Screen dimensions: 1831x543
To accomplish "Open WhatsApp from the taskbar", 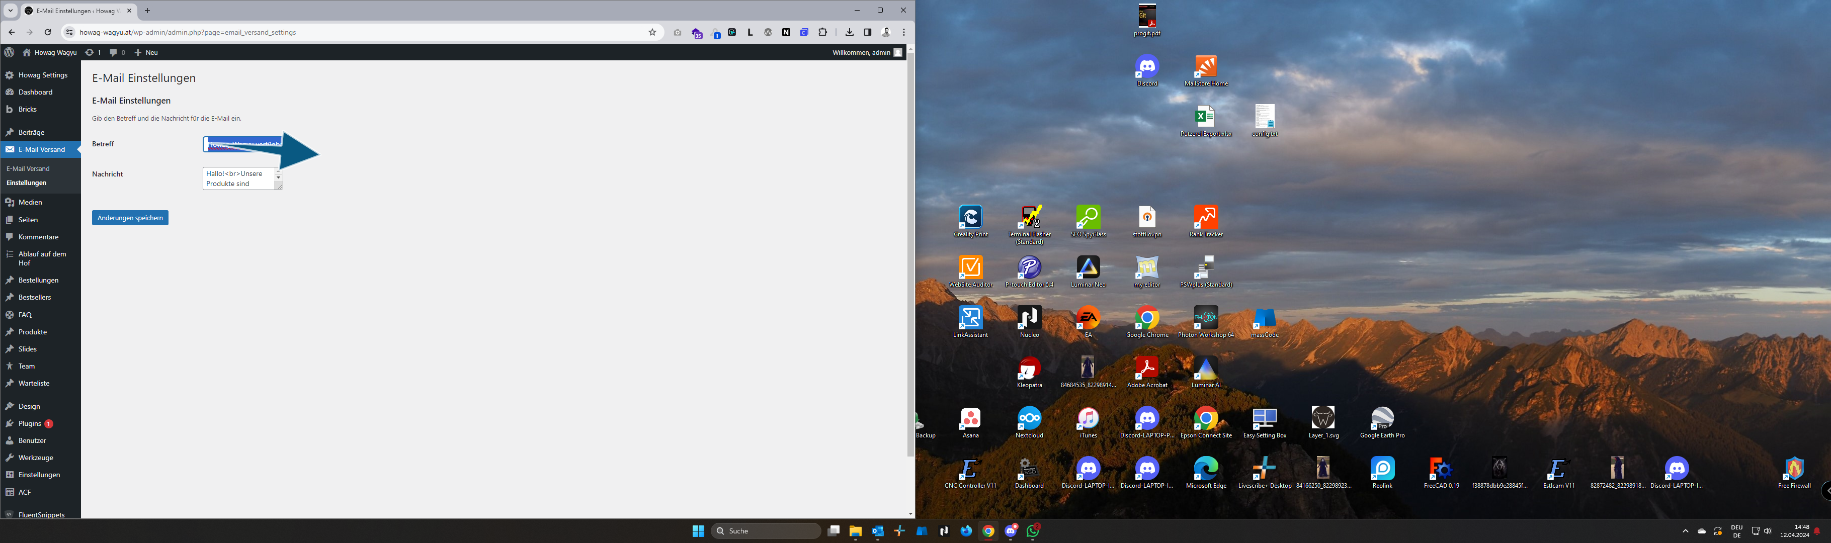I will click(1033, 531).
